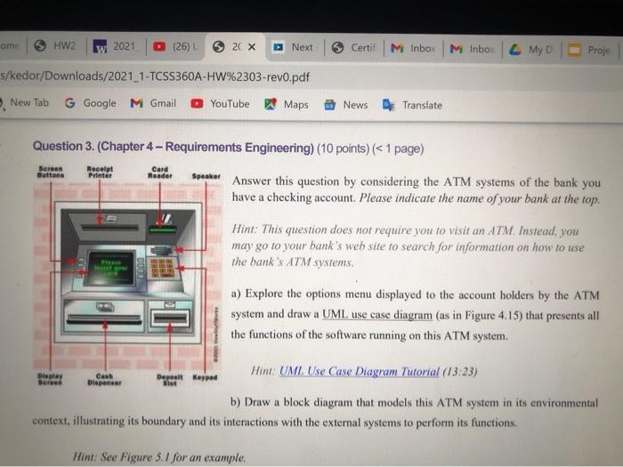The image size is (623, 467).
Task: Open the first Gmail Inbox tab
Action: pyautogui.click(x=413, y=48)
